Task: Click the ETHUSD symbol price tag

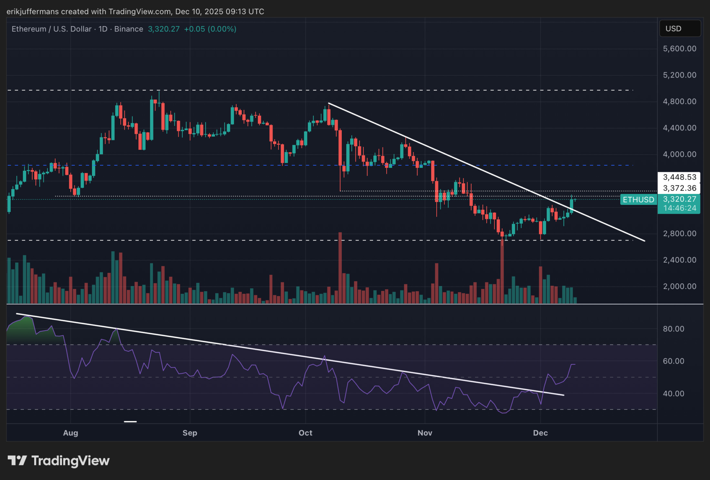Action: [x=638, y=199]
